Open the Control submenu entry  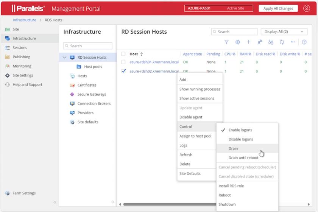tap(197, 126)
